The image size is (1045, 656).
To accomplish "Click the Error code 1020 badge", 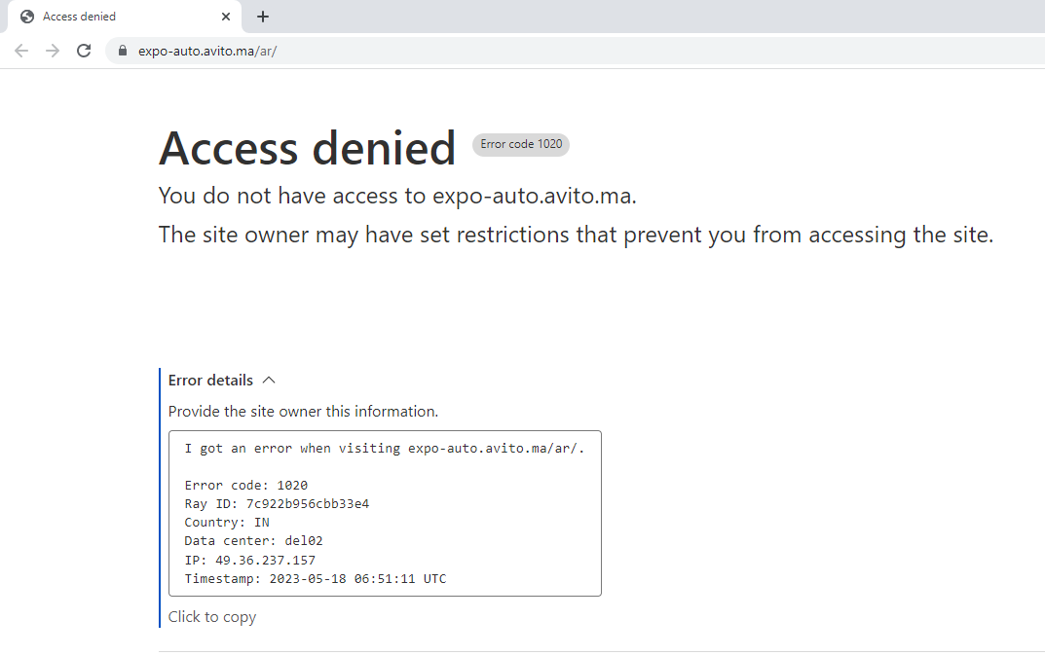I will (x=521, y=144).
